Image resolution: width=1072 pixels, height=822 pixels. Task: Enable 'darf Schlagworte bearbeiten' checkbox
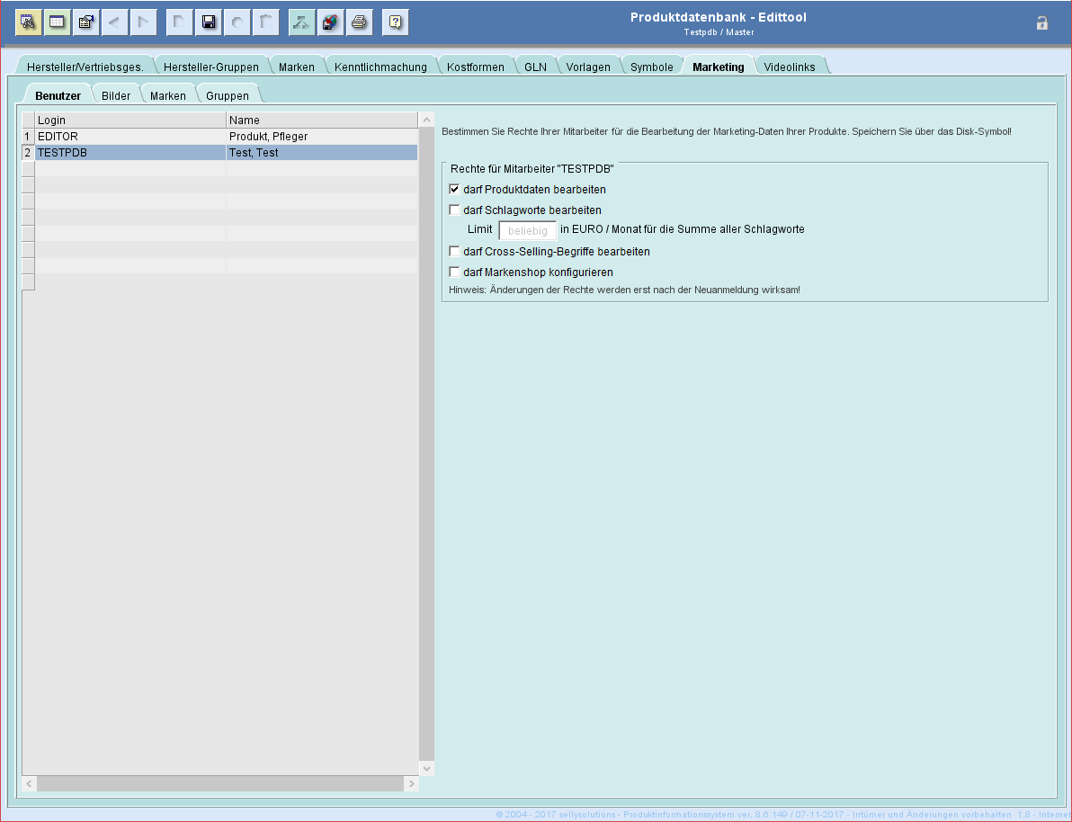(454, 210)
